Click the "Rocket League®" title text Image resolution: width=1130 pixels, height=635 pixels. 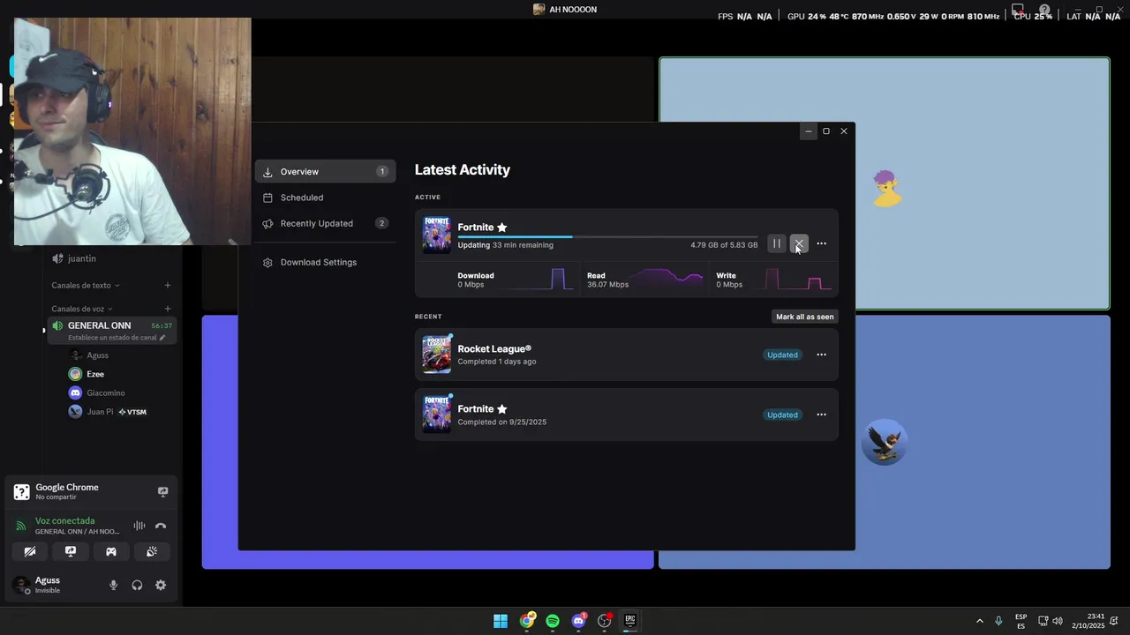494,349
